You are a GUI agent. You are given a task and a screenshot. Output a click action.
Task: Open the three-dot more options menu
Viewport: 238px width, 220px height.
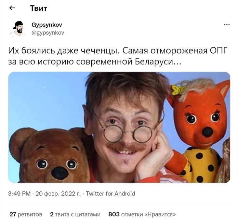pos(227,25)
